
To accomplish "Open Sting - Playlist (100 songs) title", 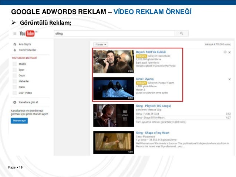I will [x=154, y=106].
